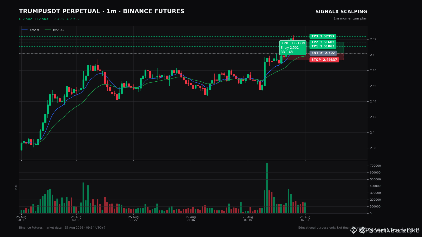Viewport: 422px width, 237px height.
Task: Click the 2.48 price axis label
Action: 373,71
